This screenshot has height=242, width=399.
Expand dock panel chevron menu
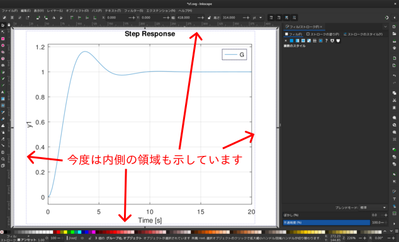(385, 26)
